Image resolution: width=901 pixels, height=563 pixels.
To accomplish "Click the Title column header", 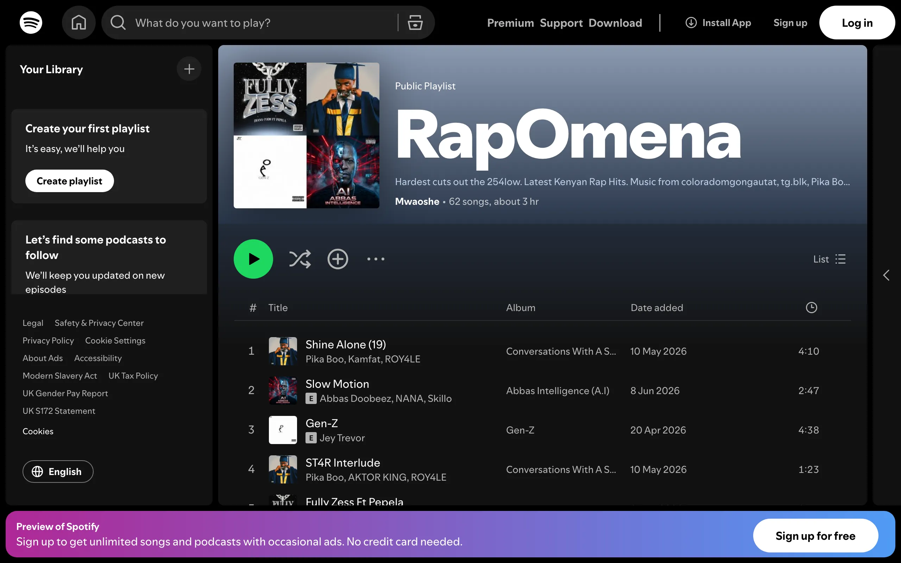I will (278, 308).
